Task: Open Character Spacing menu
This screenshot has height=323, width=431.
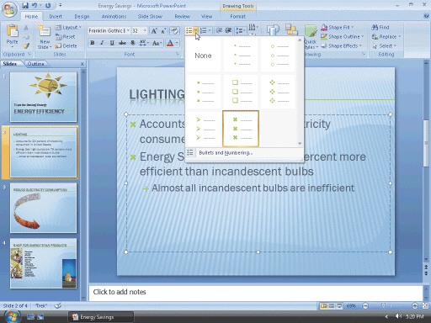Action: 144,43
